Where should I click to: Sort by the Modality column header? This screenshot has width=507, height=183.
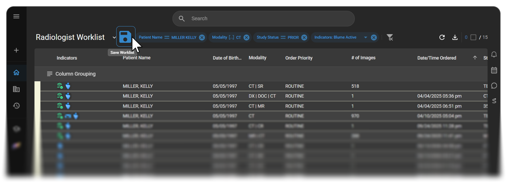[x=257, y=58]
